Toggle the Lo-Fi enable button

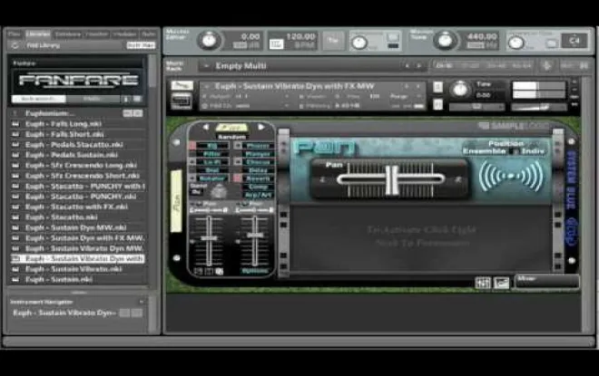pyautogui.click(x=192, y=162)
